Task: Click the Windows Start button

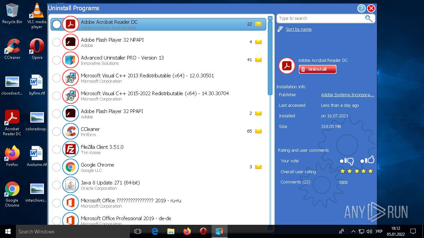Action: 8,231
